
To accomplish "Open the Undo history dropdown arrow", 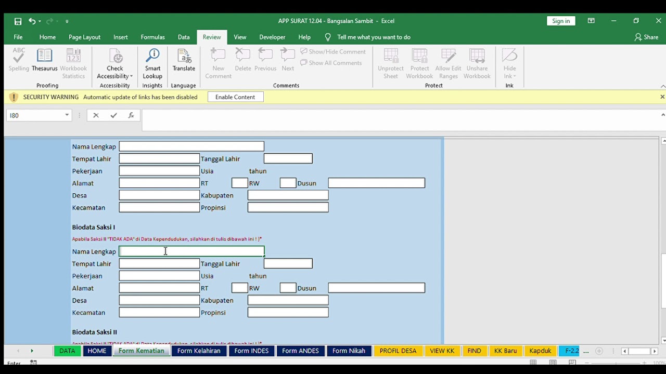I will click(x=40, y=21).
